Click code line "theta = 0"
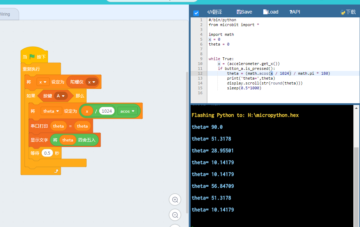 219,44
